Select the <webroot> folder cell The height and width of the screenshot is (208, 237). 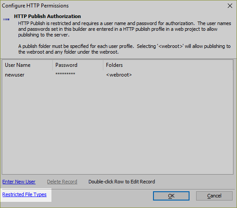(119, 75)
